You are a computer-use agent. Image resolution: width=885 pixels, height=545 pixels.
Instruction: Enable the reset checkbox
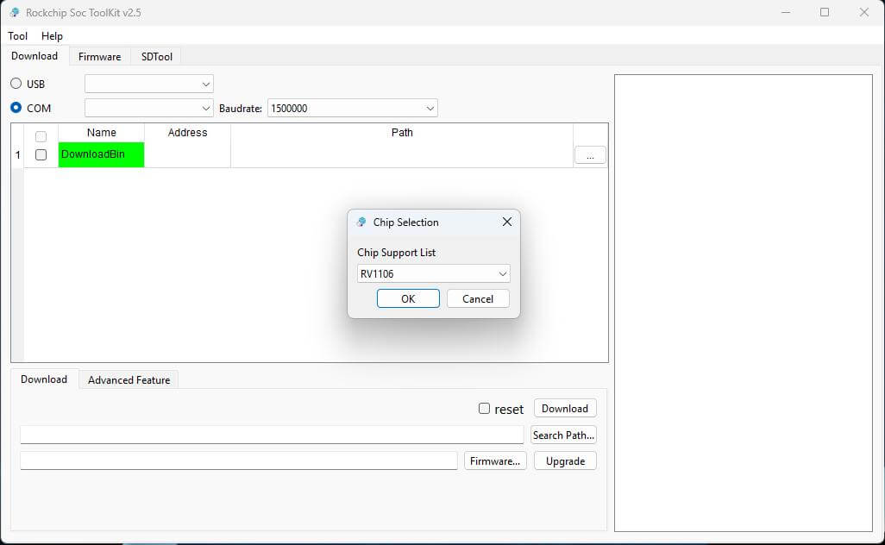coord(484,408)
